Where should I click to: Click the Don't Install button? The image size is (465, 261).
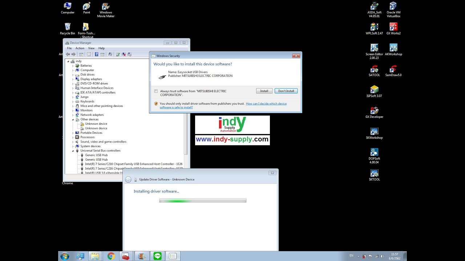286,91
